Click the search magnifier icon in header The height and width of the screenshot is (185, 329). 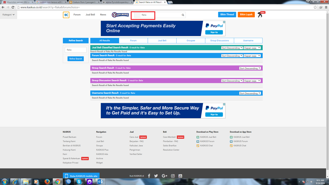pyautogui.click(x=183, y=15)
